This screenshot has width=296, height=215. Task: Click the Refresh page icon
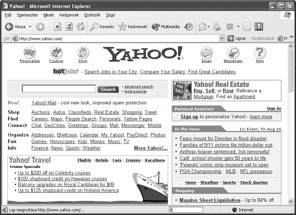(69, 27)
